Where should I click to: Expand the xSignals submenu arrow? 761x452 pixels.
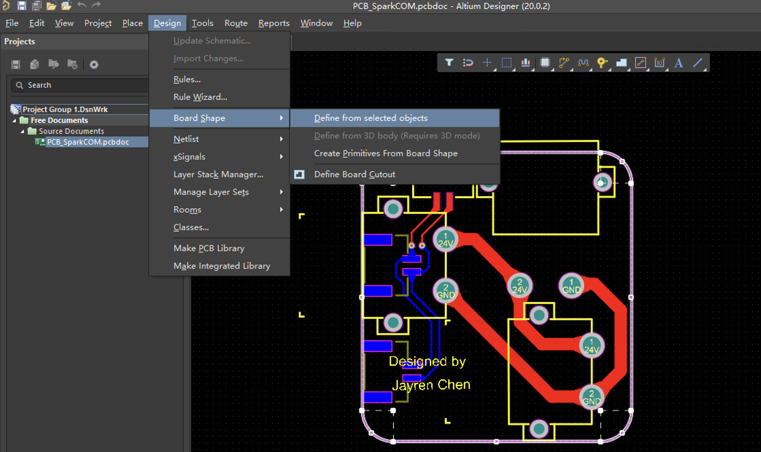tap(282, 156)
